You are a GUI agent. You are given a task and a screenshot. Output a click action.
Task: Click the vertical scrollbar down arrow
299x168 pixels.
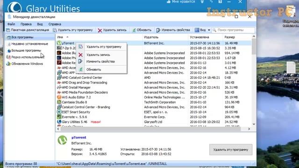pyautogui.click(x=254, y=124)
